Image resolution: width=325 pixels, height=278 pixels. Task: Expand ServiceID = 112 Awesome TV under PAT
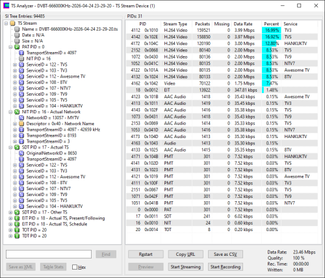tap(15, 76)
